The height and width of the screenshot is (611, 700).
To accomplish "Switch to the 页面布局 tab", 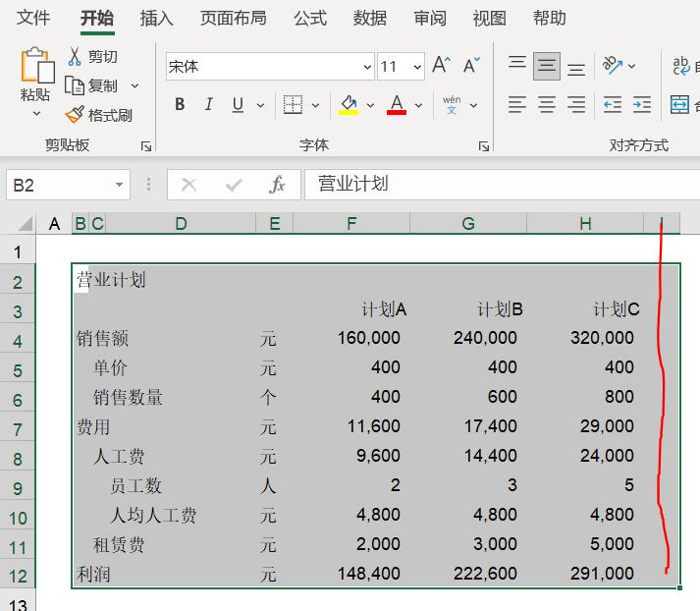I will pos(234,19).
